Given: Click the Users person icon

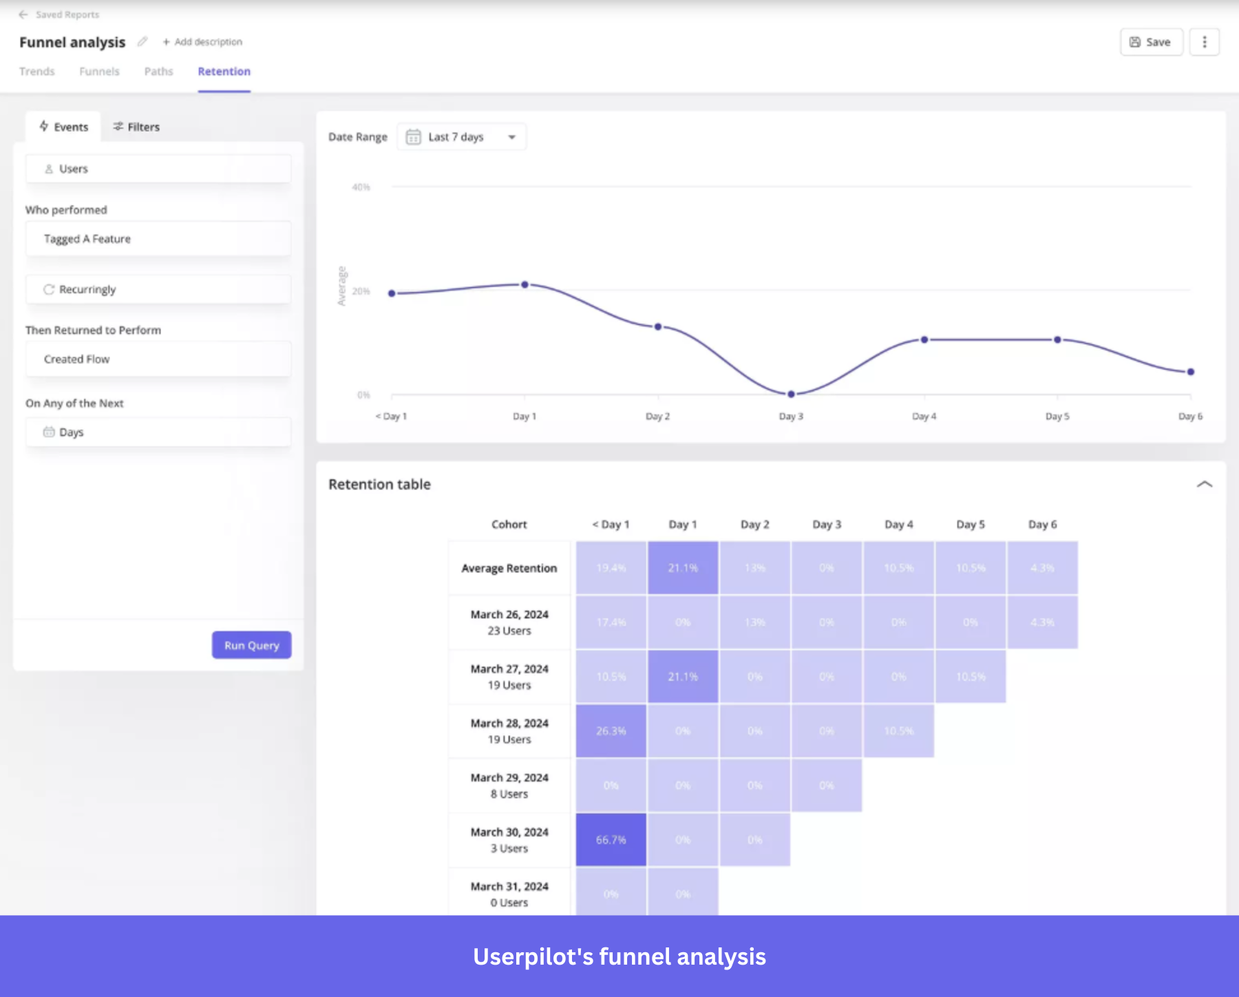Looking at the screenshot, I should pos(48,168).
